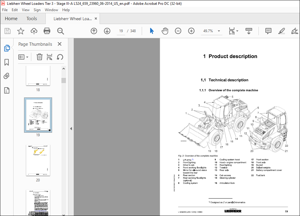Screen dimensions: 300x216
Task: Expand the fit page options arrow
Action: (x=237, y=31)
